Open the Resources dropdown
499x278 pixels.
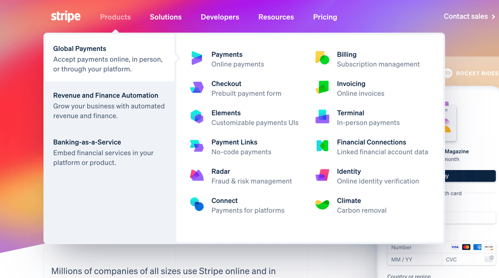[276, 17]
